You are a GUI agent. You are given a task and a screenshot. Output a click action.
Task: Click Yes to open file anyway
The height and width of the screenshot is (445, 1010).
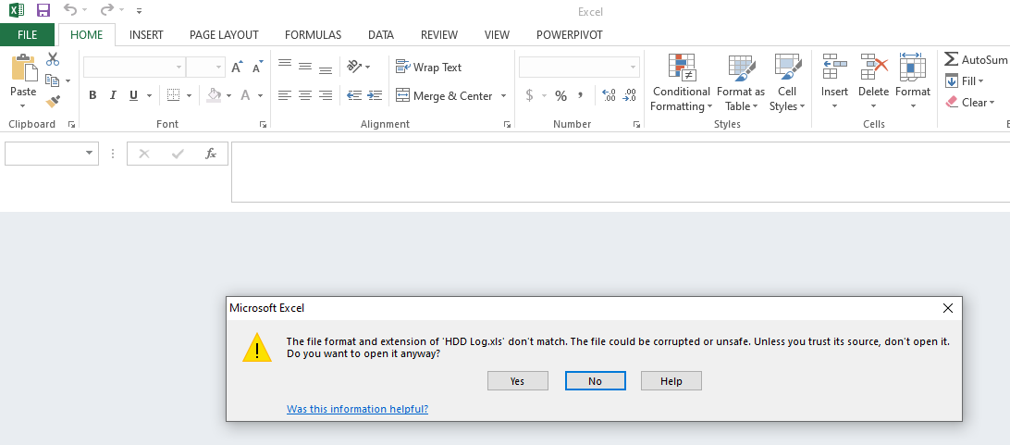pyautogui.click(x=518, y=380)
